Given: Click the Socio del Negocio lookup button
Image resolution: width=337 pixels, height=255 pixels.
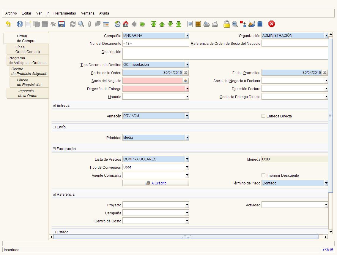Looking at the screenshot, I should (185, 80).
